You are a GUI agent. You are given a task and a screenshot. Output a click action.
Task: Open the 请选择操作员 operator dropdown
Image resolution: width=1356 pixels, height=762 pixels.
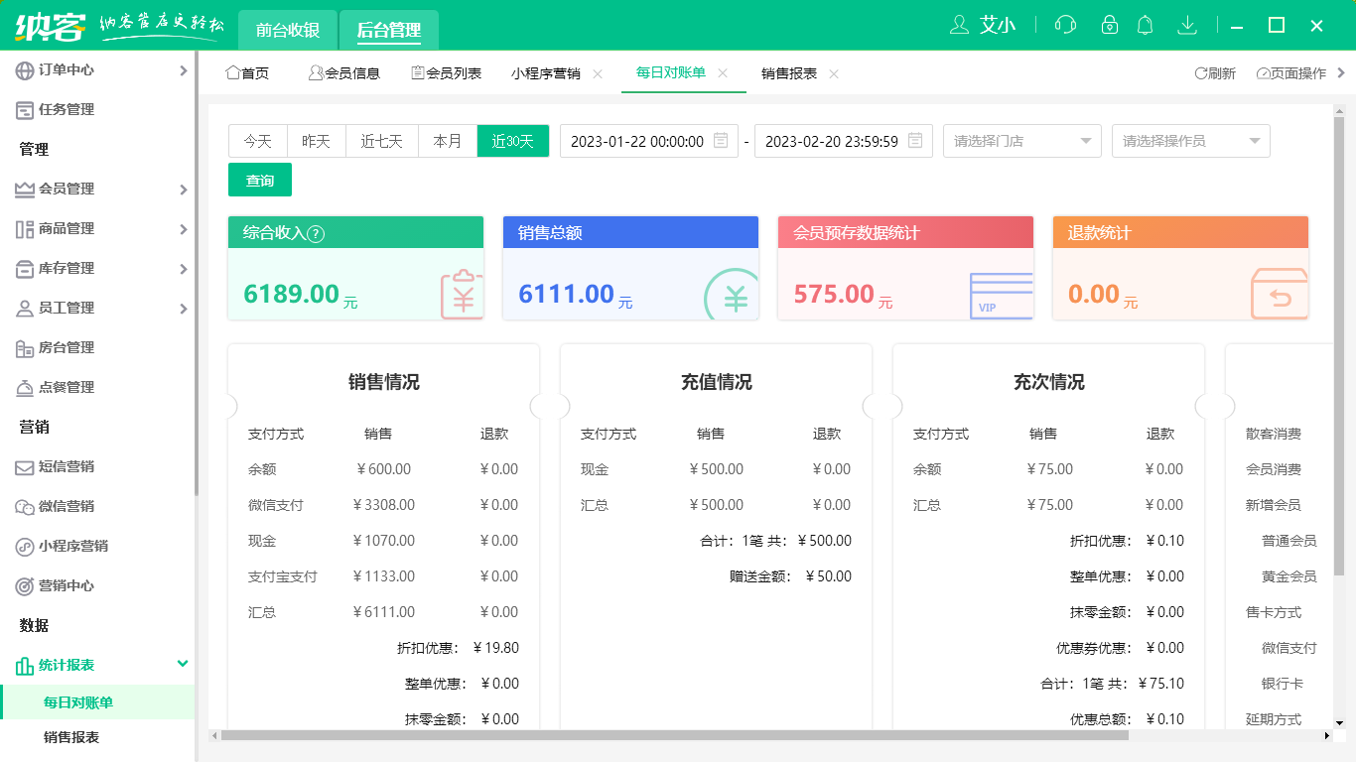(x=1191, y=141)
